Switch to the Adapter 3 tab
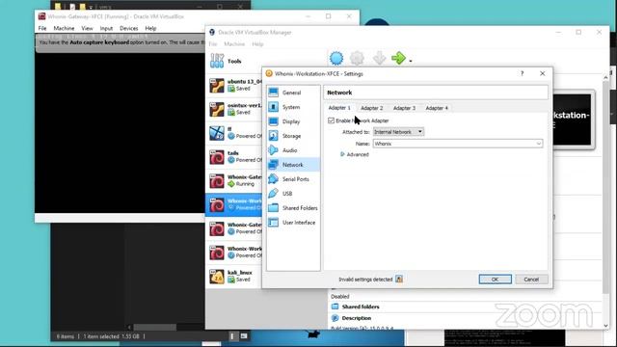This screenshot has height=347, width=617. click(x=404, y=108)
